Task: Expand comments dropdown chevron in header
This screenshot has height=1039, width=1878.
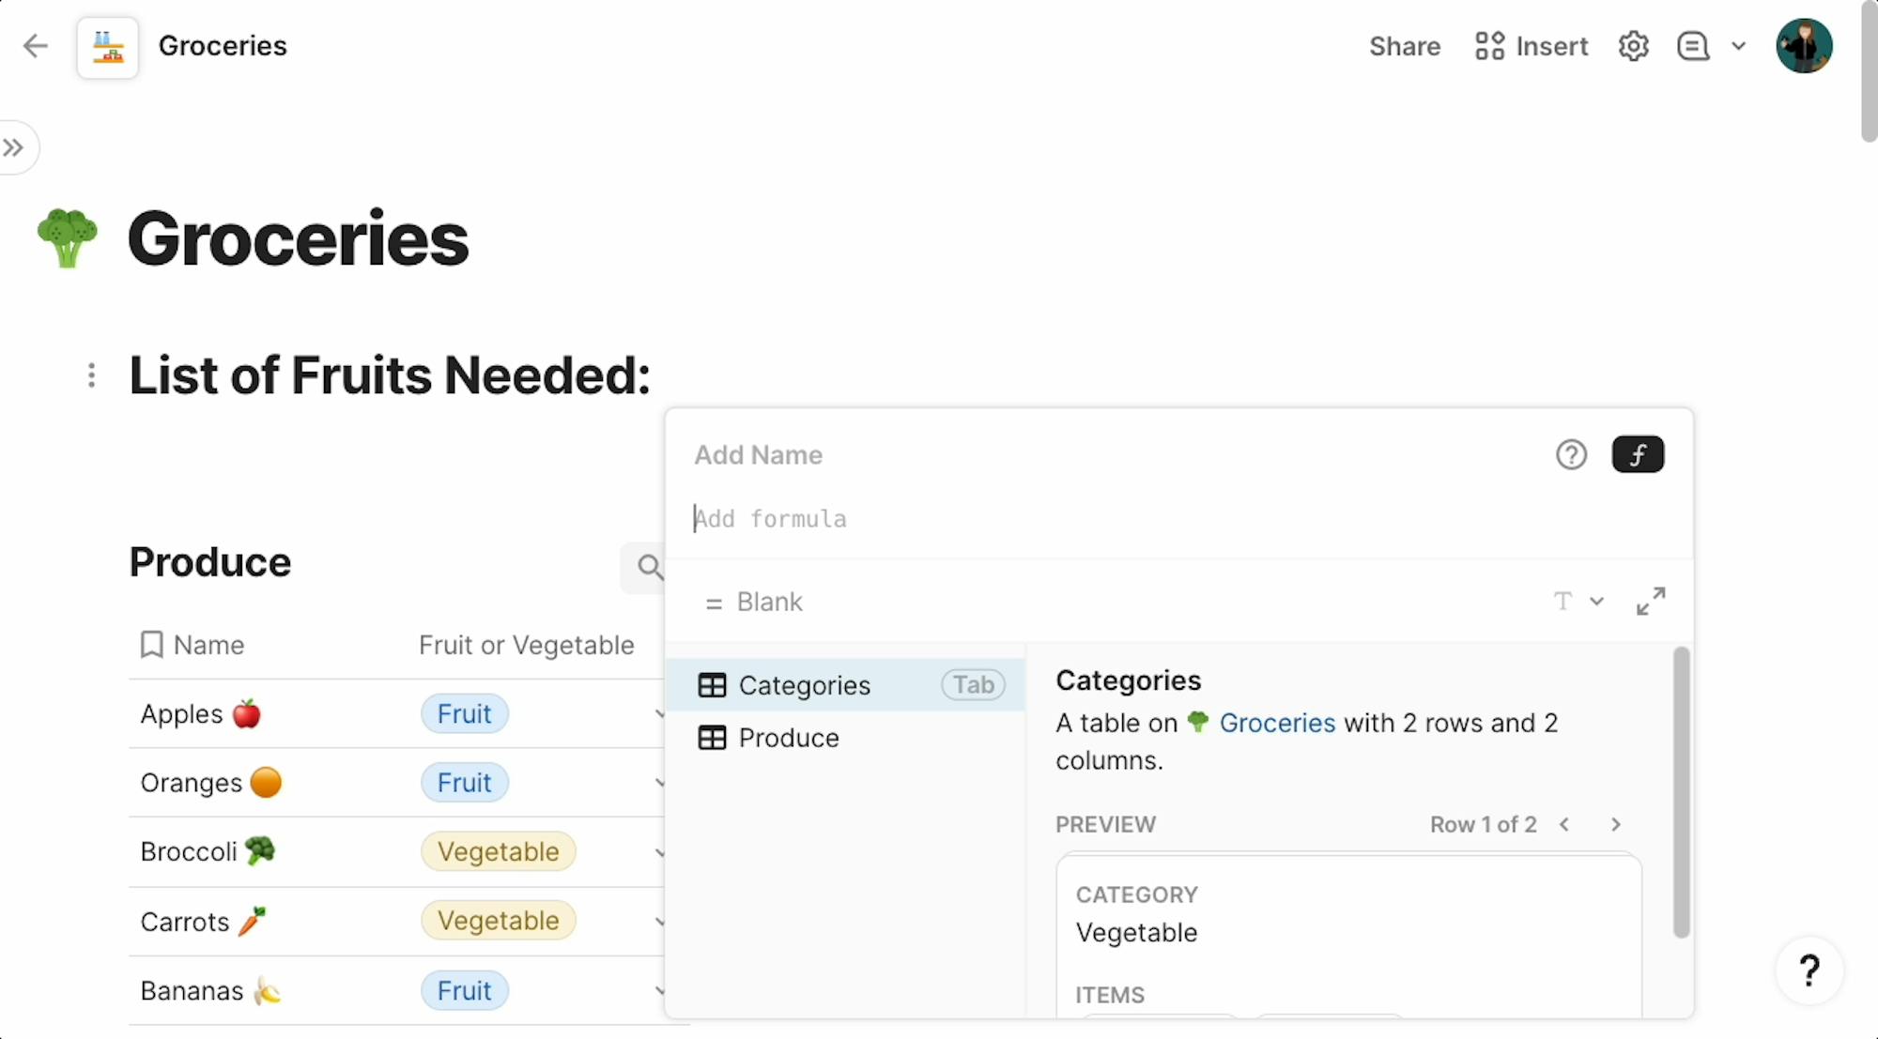Action: coord(1738,46)
